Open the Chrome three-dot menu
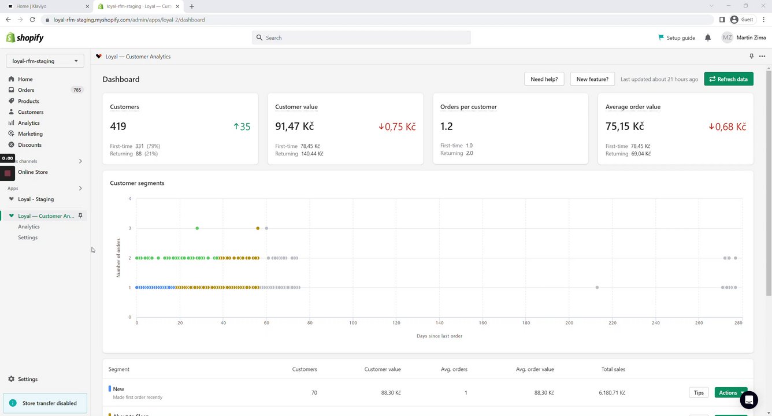The height and width of the screenshot is (416, 772). coord(763,20)
